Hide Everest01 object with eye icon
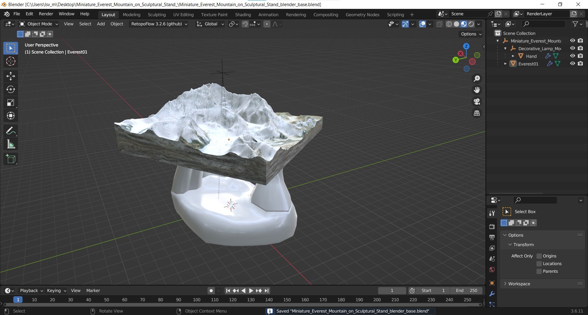588x315 pixels. 572,64
